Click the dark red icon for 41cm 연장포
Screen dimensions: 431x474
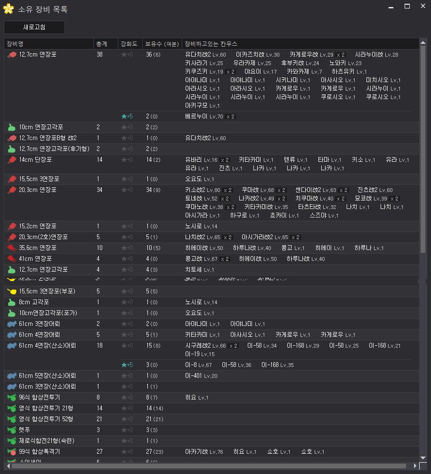click(x=12, y=259)
